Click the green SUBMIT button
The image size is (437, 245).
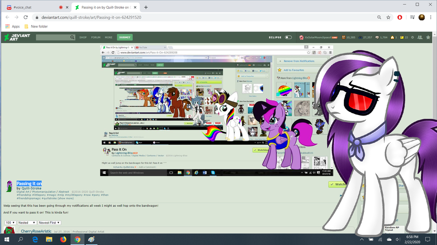(x=125, y=37)
